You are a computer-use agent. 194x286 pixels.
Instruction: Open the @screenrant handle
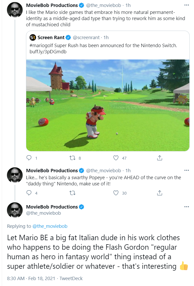[86, 37]
